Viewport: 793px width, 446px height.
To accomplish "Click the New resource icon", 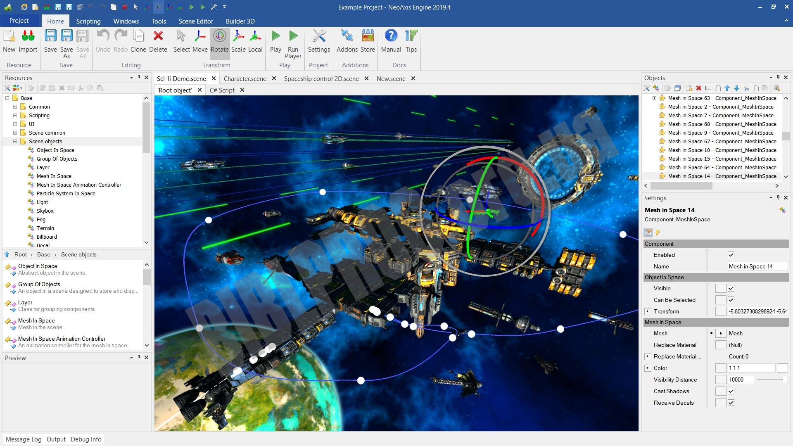I will (x=9, y=36).
